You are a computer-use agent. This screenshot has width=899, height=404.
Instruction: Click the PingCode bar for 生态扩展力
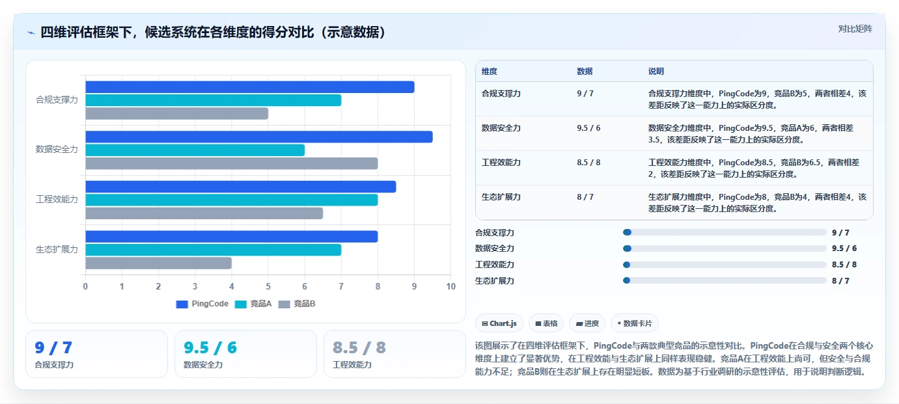tap(232, 236)
